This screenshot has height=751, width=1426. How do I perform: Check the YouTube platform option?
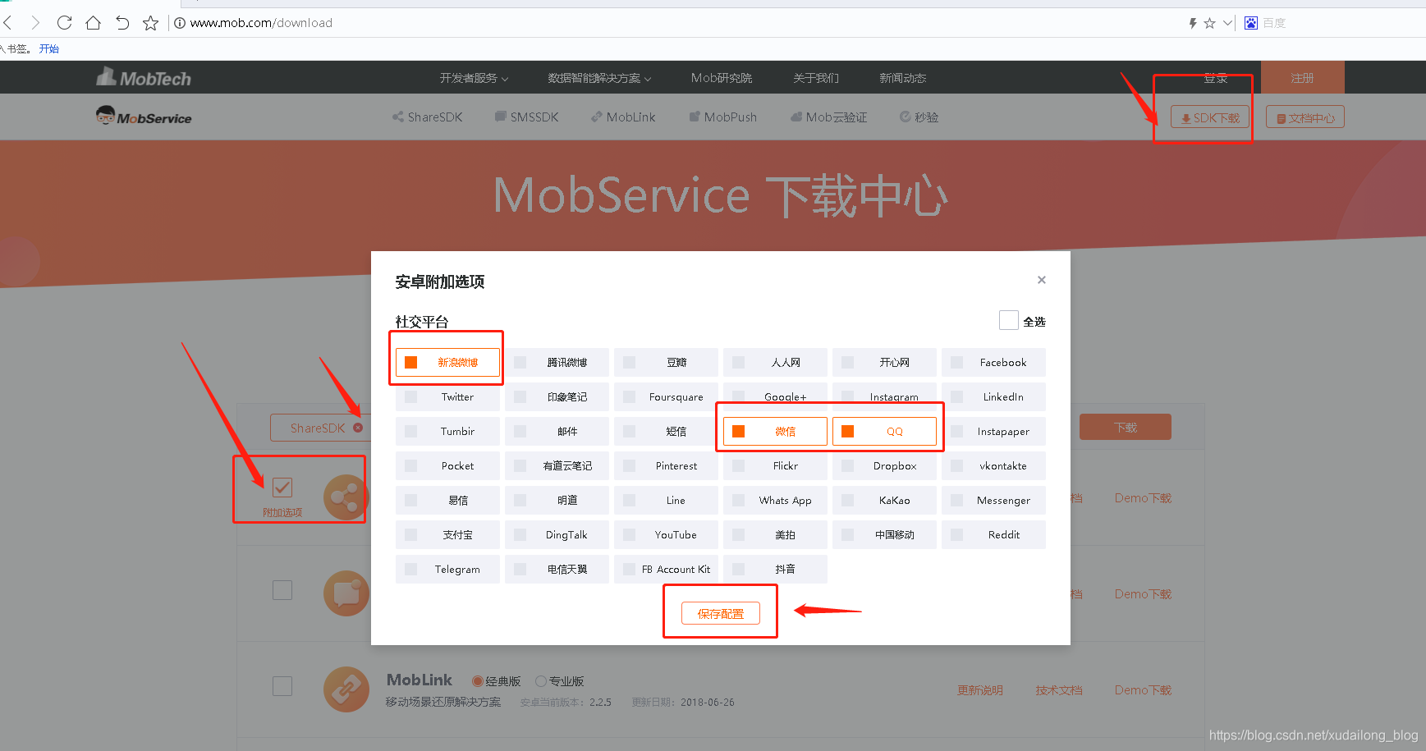point(666,534)
